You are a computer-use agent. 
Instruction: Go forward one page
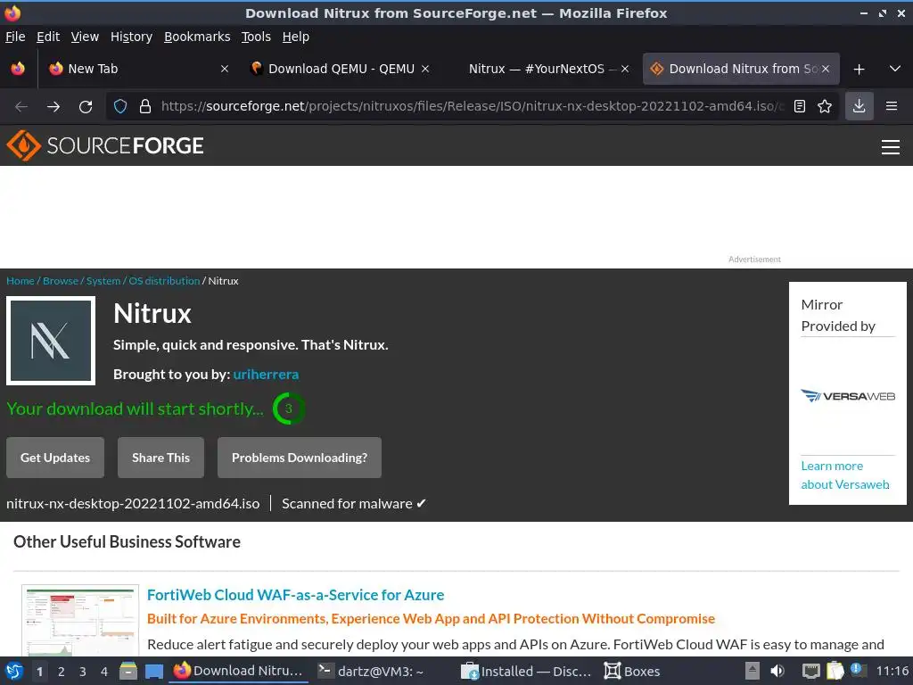coord(53,107)
